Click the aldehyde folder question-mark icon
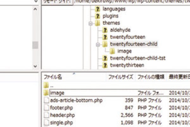The height and width of the screenshot is (127, 190). (x=105, y=30)
